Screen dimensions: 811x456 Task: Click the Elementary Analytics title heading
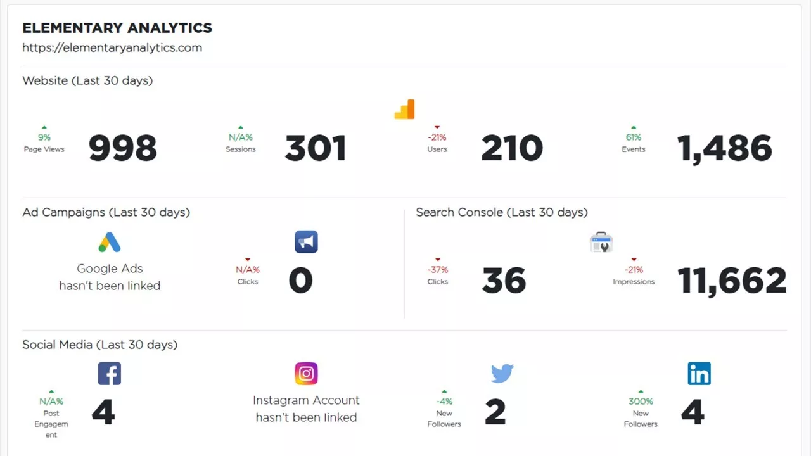click(117, 28)
